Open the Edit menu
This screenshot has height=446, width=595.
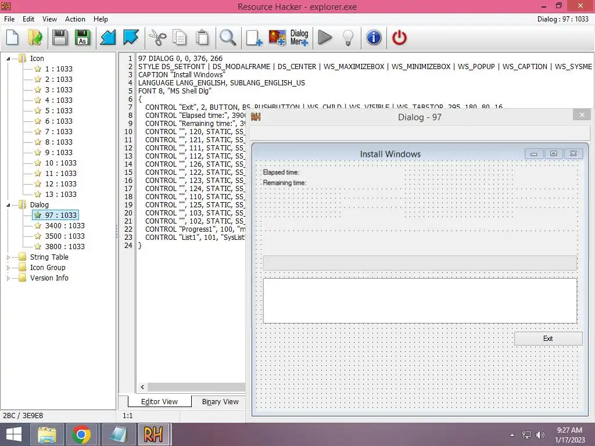pyautogui.click(x=28, y=19)
